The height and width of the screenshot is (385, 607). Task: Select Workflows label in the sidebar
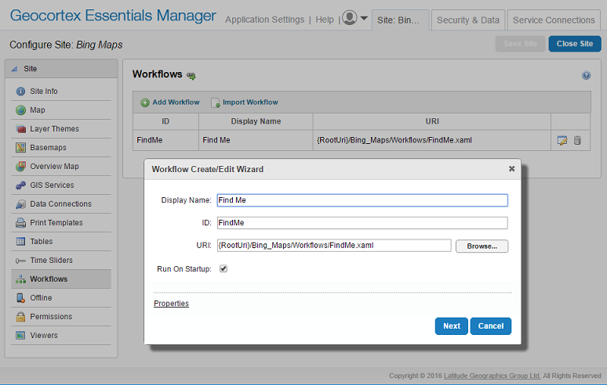point(49,279)
